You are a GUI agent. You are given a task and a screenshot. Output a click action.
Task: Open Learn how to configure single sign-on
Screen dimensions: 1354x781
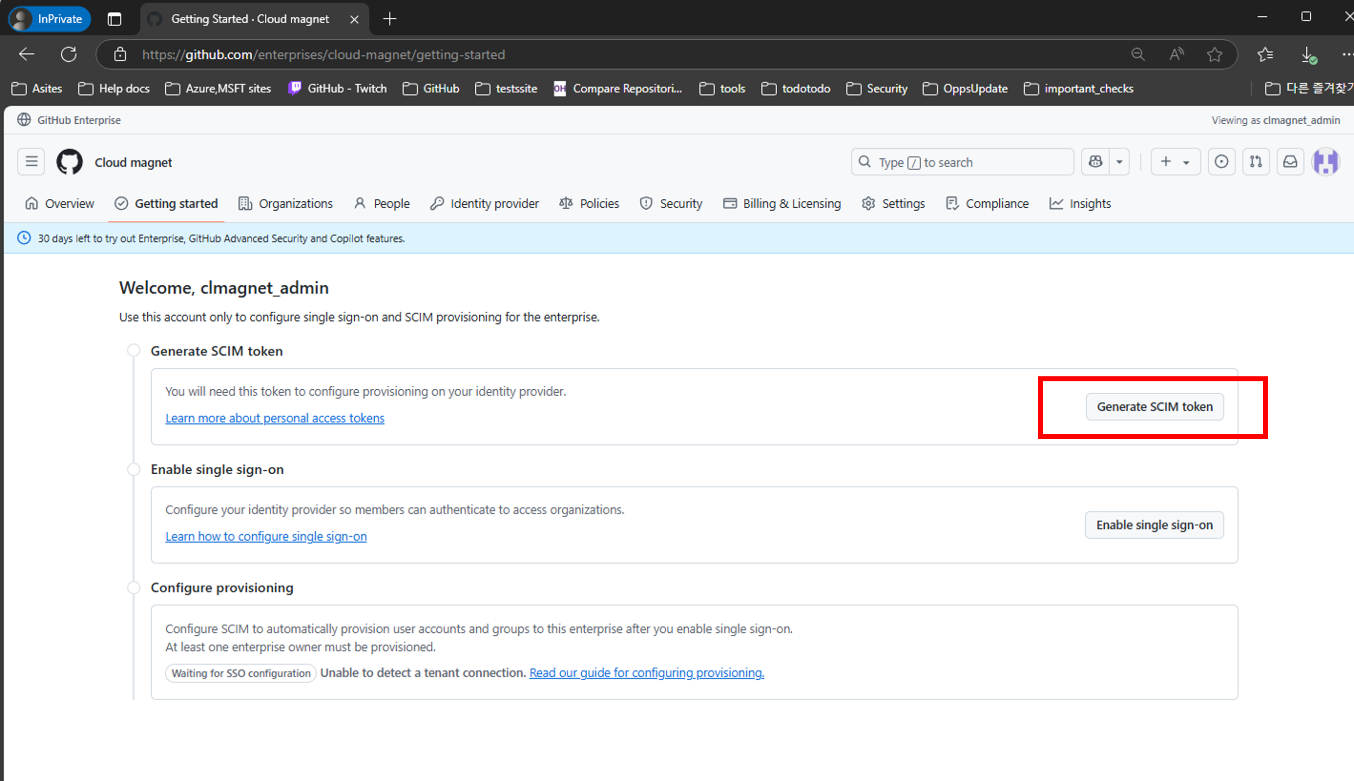click(266, 536)
